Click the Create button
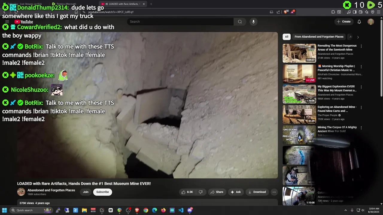This screenshot has height=215, width=383. tap(344, 21)
